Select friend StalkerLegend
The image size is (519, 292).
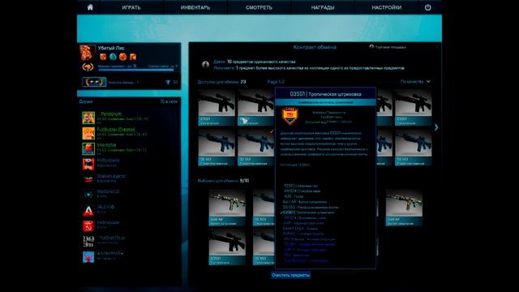tap(111, 176)
